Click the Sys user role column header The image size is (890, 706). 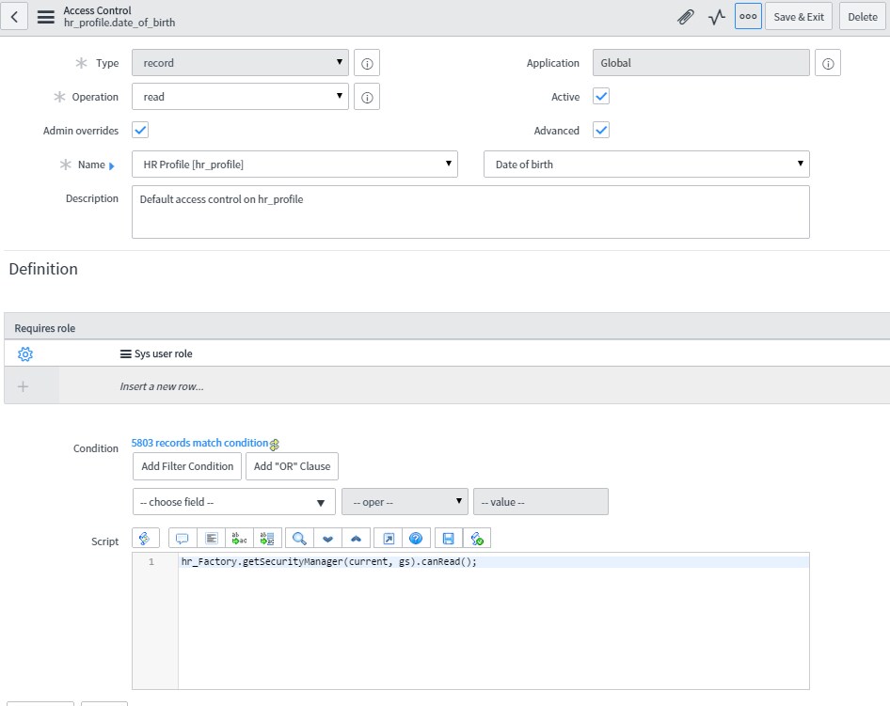click(x=163, y=353)
